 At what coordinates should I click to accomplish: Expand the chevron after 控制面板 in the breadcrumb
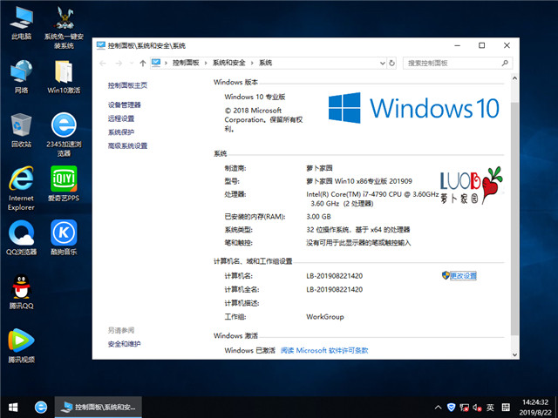tap(206, 63)
